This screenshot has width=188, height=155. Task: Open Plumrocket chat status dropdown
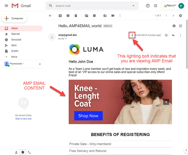click(23, 64)
